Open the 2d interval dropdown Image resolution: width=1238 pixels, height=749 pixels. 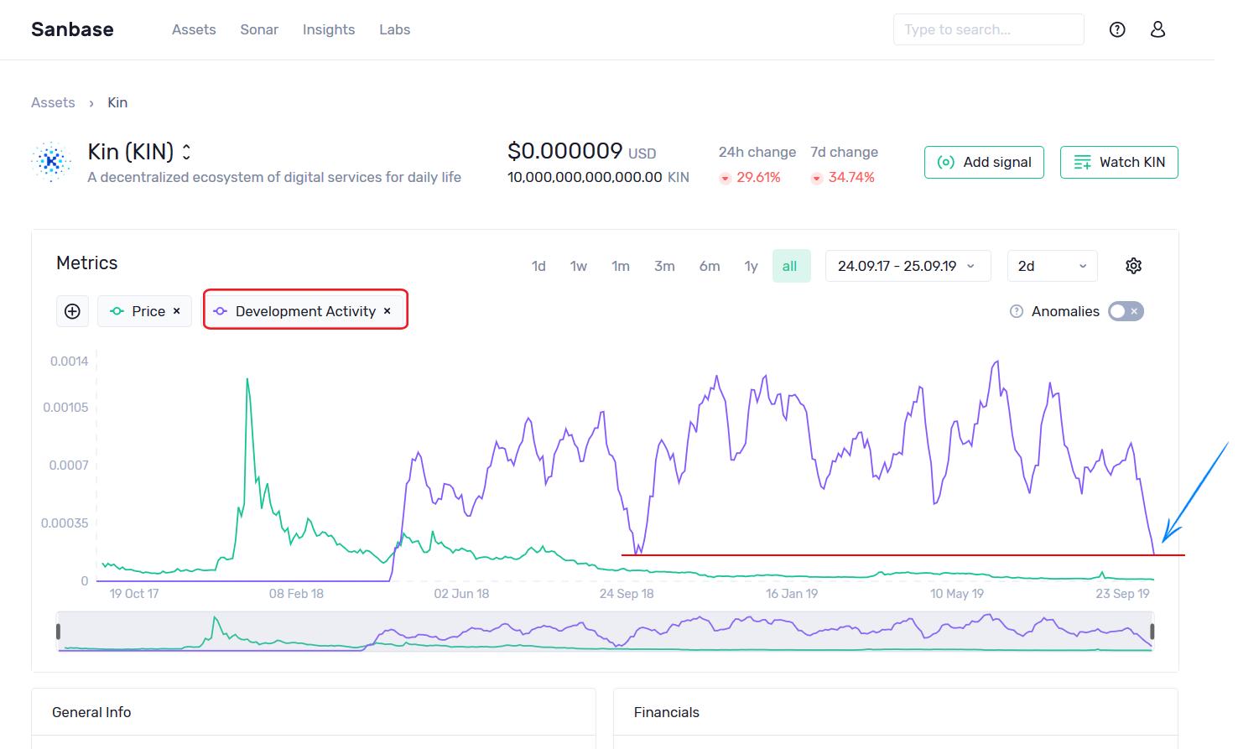click(1053, 266)
